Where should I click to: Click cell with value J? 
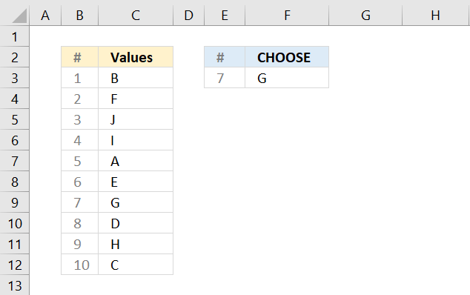click(136, 119)
